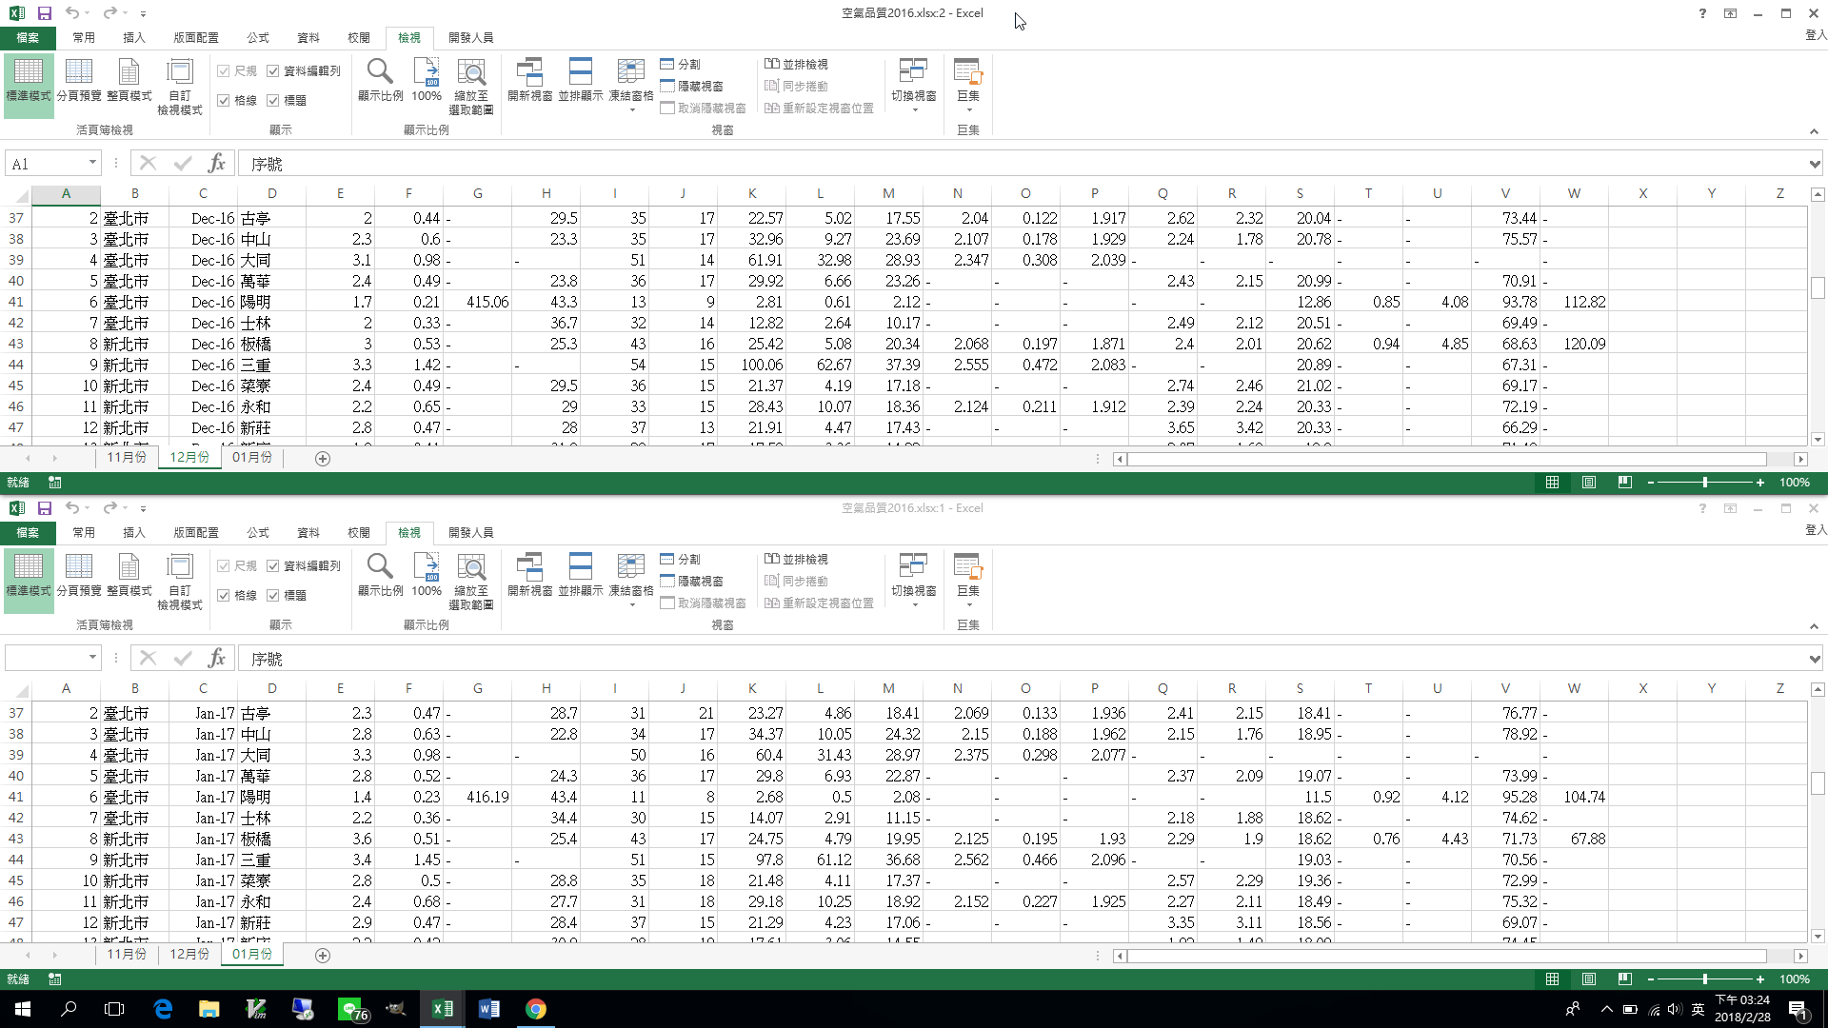Click 開新視窗 to open new window
This screenshot has height=1028, width=1828.
(529, 81)
